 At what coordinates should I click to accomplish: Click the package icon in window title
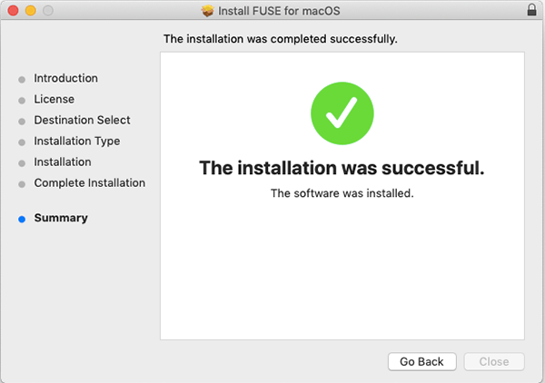207,11
